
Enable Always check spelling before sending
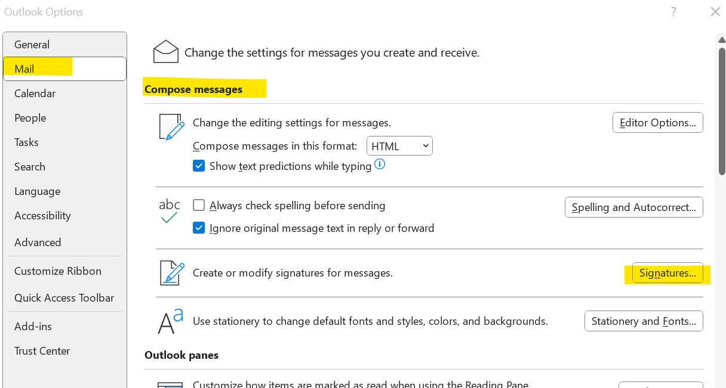[x=199, y=205]
